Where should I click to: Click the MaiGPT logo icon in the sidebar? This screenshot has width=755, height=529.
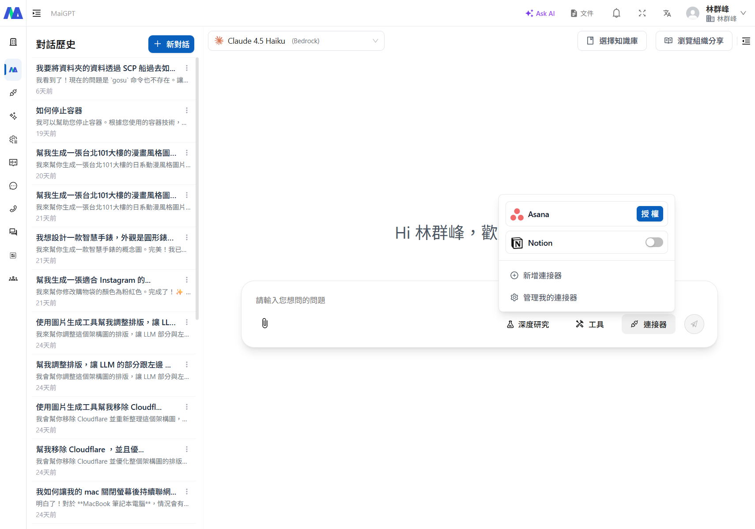point(13,69)
